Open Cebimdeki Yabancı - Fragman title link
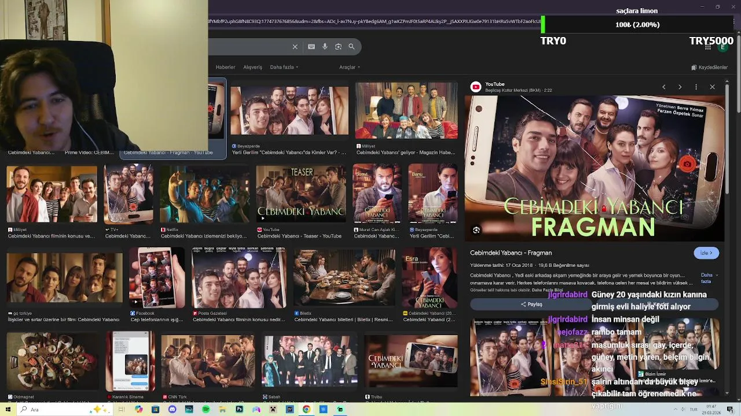 [x=511, y=253]
